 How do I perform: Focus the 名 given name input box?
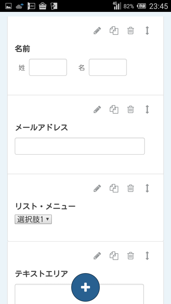point(108,67)
